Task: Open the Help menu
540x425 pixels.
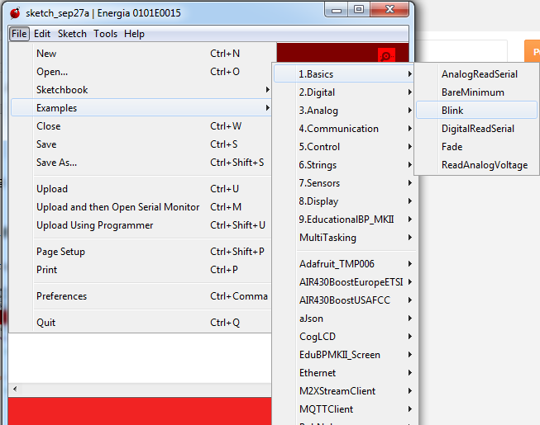Action: click(x=134, y=34)
